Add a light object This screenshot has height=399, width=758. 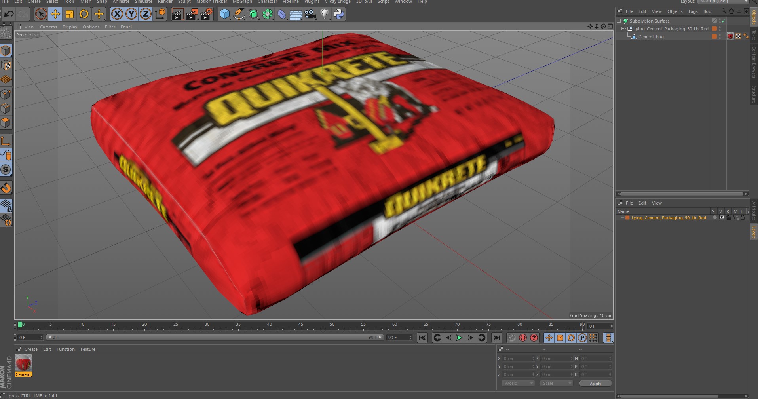point(324,14)
